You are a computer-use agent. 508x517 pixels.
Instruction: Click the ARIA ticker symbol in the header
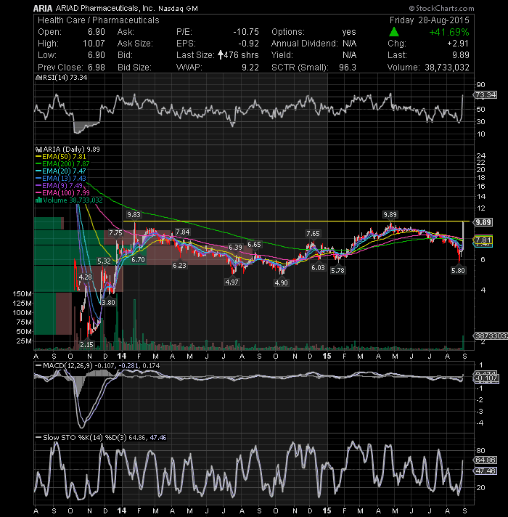pos(43,9)
